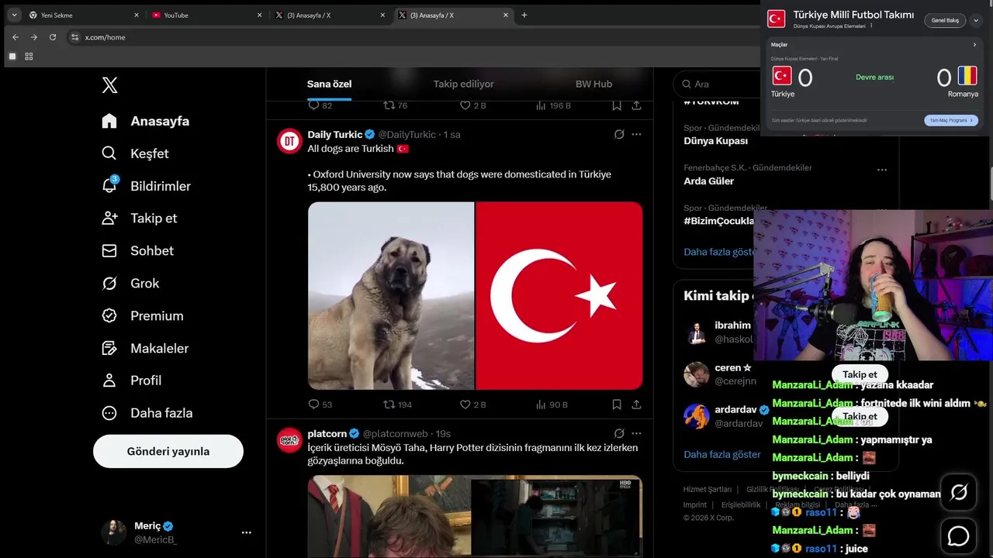Viewport: 993px width, 558px height.
Task: Share the Daily Turkic post
Action: click(x=636, y=405)
